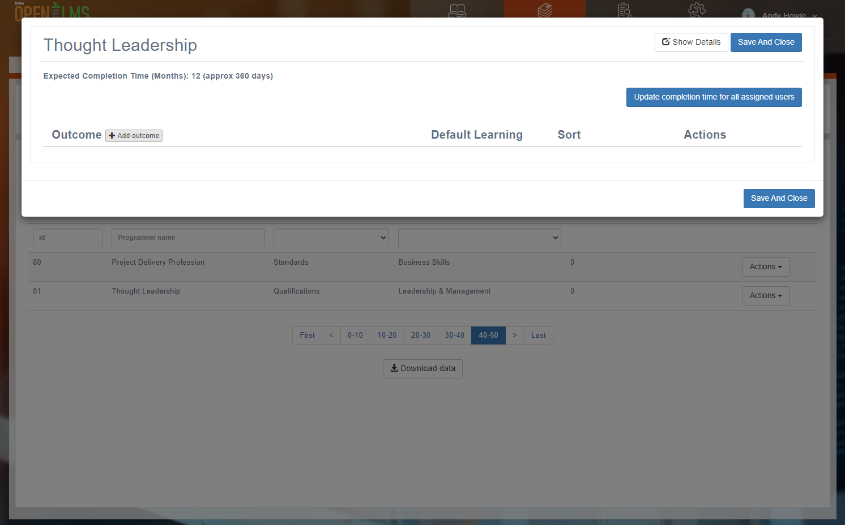Select page range 0-10

pos(355,335)
